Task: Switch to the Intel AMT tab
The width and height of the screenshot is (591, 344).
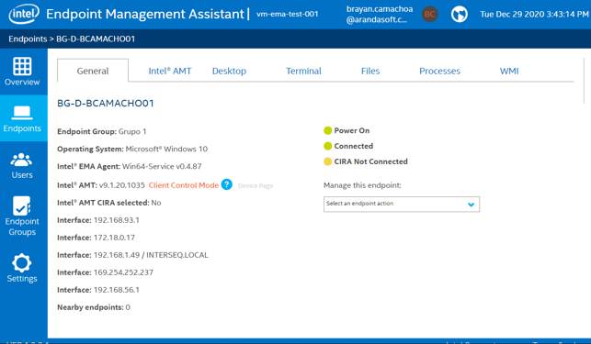Action: coord(170,71)
